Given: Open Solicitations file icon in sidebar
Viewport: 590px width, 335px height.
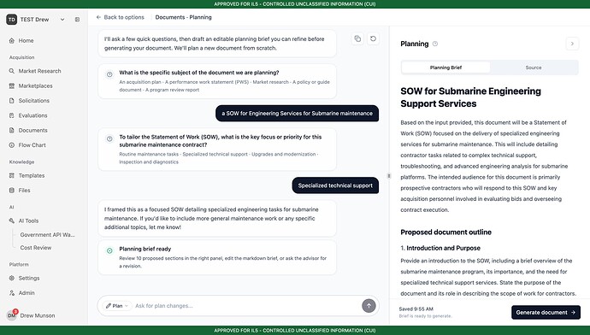Looking at the screenshot, I should click(x=12, y=100).
